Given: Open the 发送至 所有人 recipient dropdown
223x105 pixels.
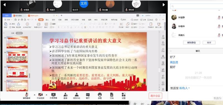Looking at the screenshot, I should [184, 88].
